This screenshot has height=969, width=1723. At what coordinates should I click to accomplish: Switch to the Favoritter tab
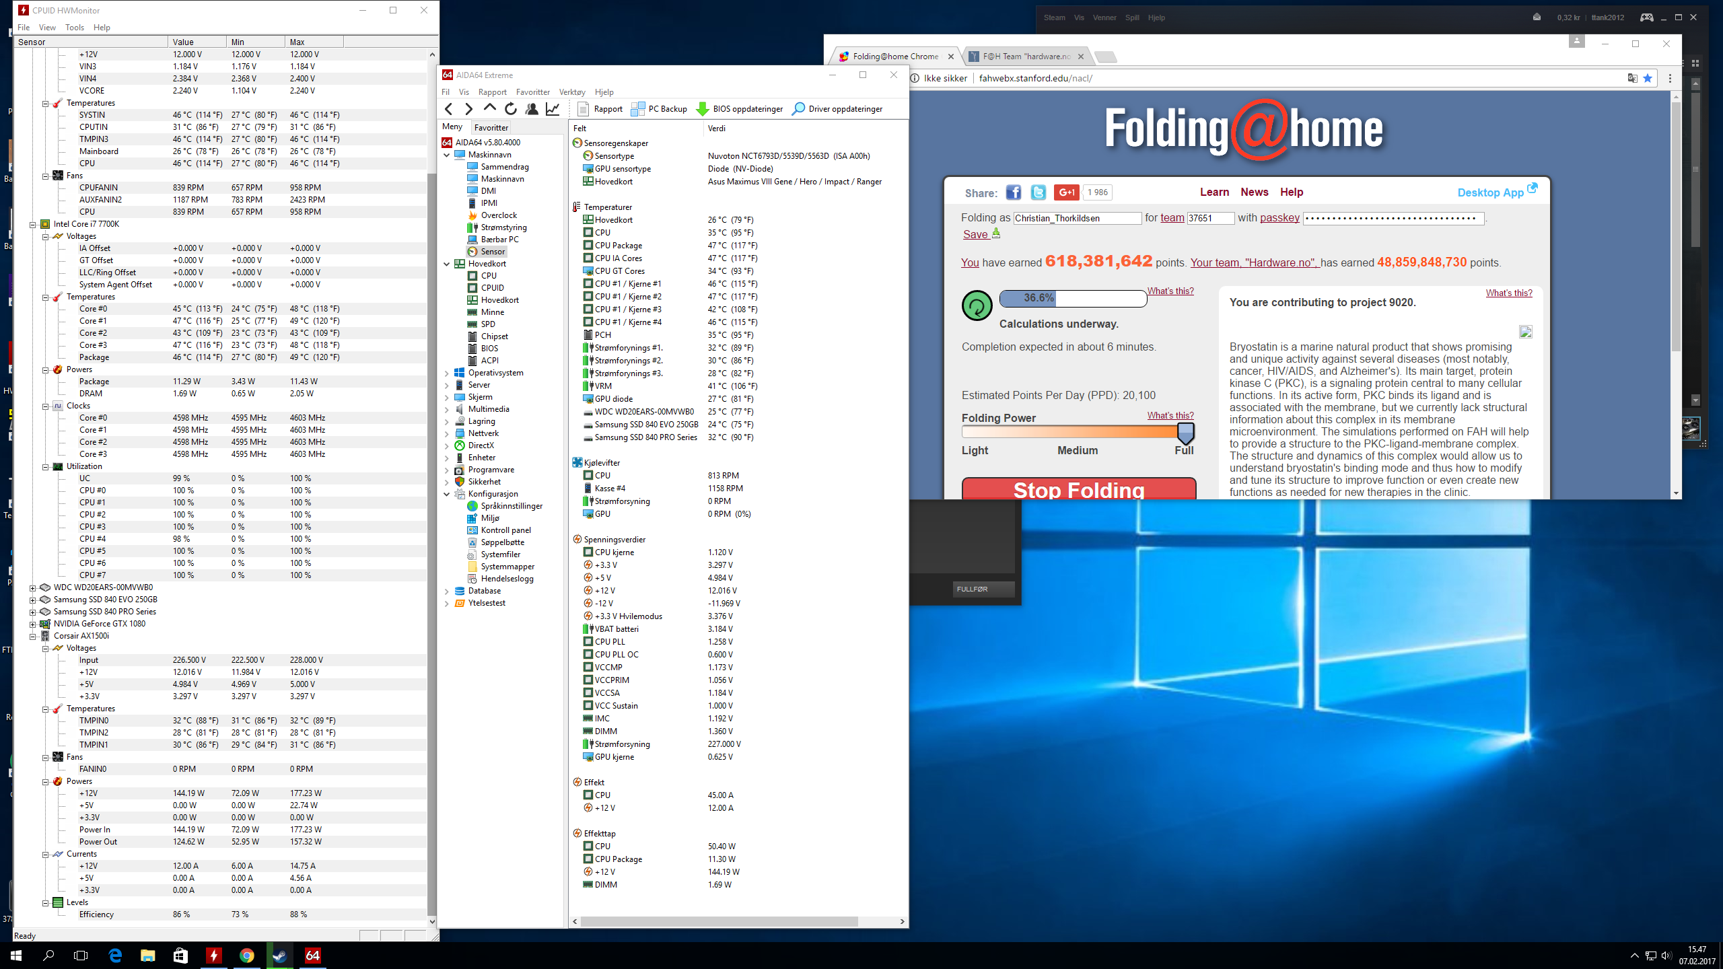(x=491, y=128)
